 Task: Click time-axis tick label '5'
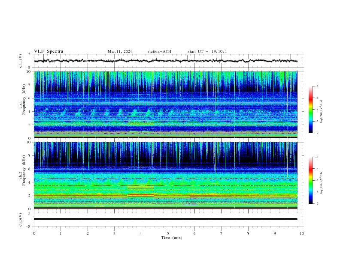coord(168,233)
